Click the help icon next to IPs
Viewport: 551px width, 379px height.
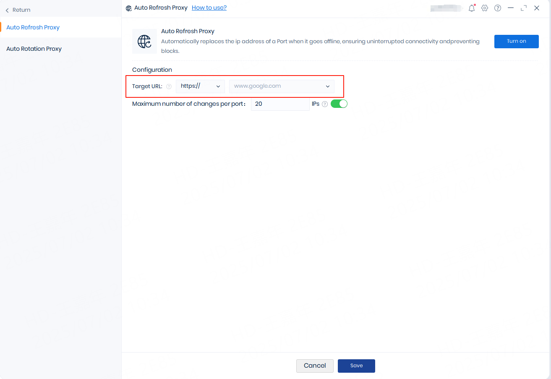point(325,104)
